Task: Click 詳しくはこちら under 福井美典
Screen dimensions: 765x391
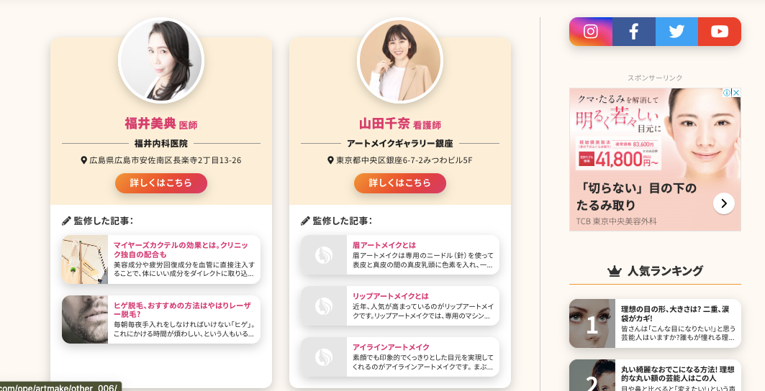Action: click(161, 183)
